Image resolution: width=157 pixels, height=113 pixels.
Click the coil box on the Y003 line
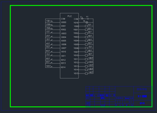point(86,37)
